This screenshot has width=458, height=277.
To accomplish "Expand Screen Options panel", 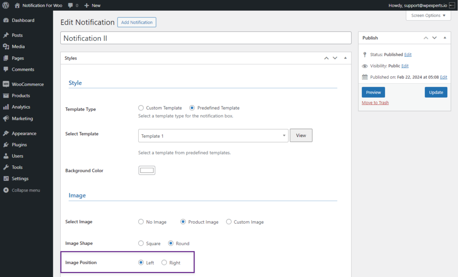I will [428, 16].
